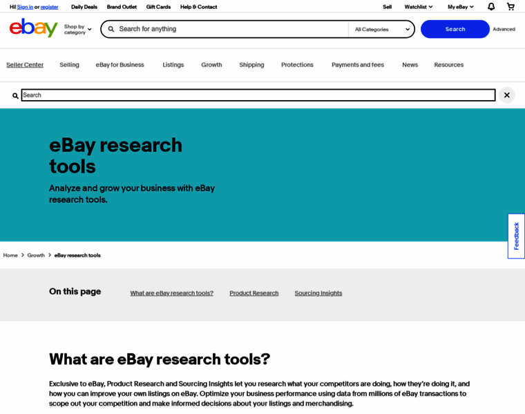Open Daily Deals

click(x=84, y=7)
